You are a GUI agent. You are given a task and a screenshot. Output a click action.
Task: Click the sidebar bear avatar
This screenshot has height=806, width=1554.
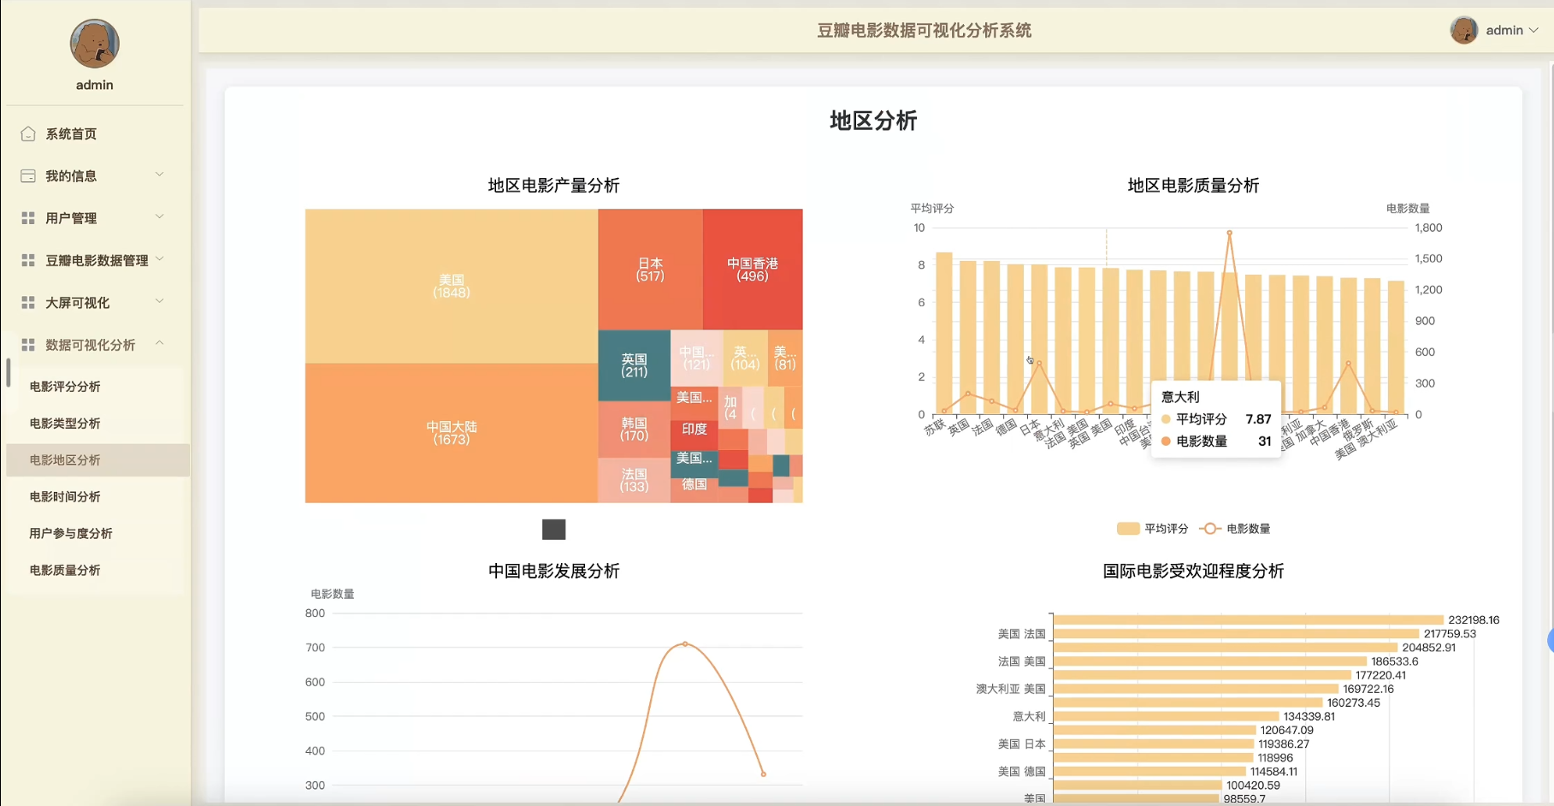[x=94, y=44]
